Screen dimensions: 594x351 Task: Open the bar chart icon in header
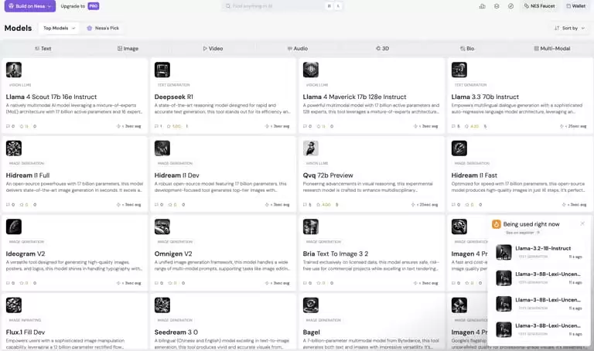point(483,6)
